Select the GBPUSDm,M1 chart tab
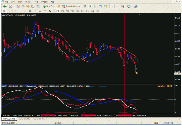The height and width of the screenshot is (125, 182). point(9,119)
